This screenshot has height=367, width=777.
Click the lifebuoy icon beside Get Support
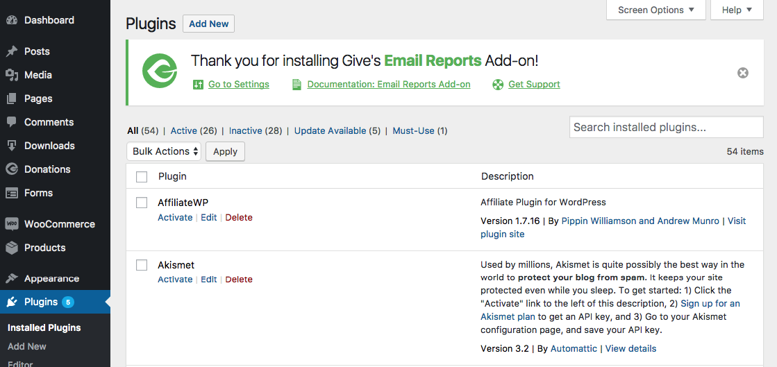coord(498,85)
